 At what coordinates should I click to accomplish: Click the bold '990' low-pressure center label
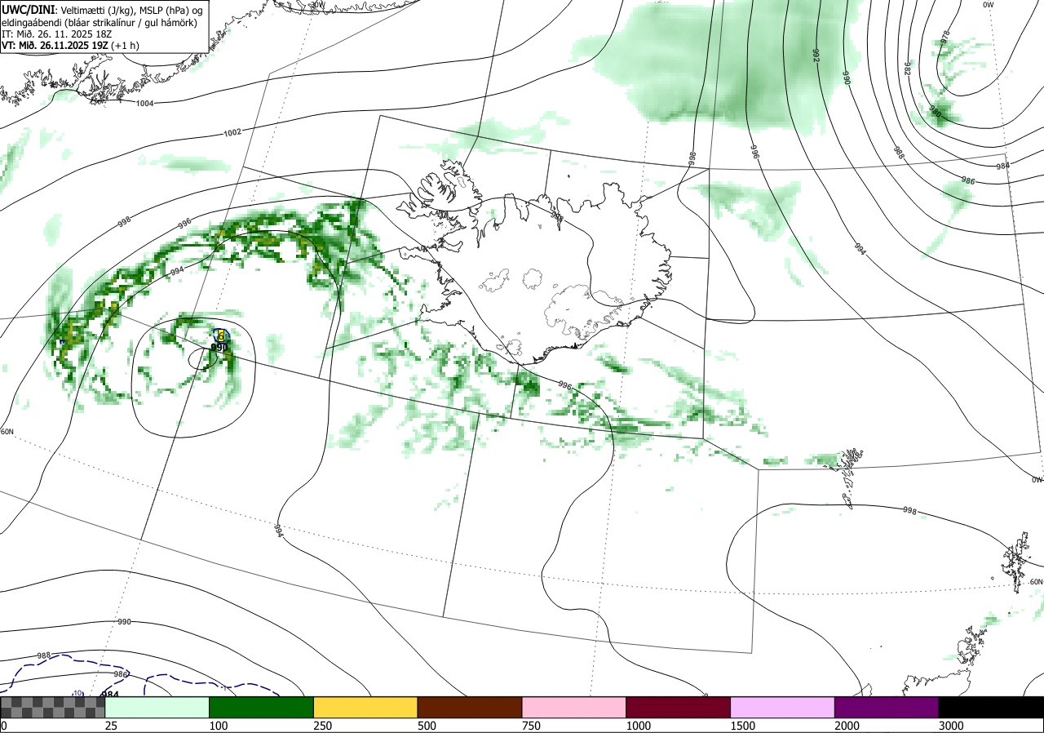click(219, 348)
